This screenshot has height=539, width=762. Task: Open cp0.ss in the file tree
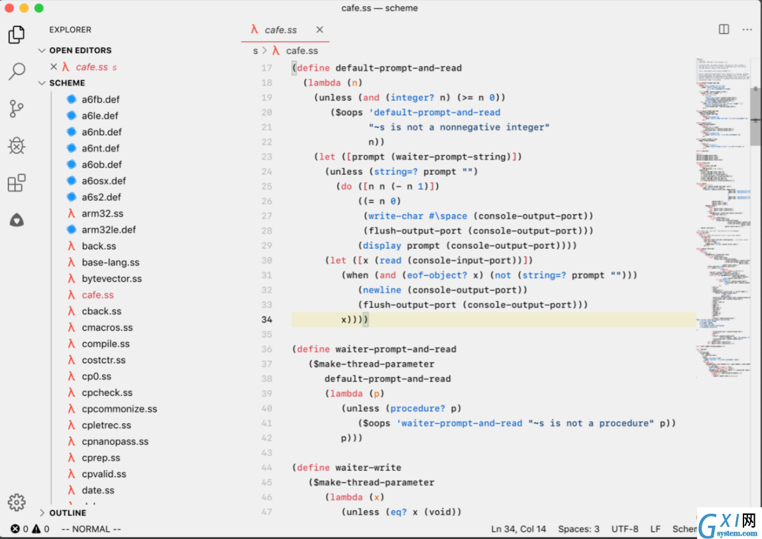point(96,376)
